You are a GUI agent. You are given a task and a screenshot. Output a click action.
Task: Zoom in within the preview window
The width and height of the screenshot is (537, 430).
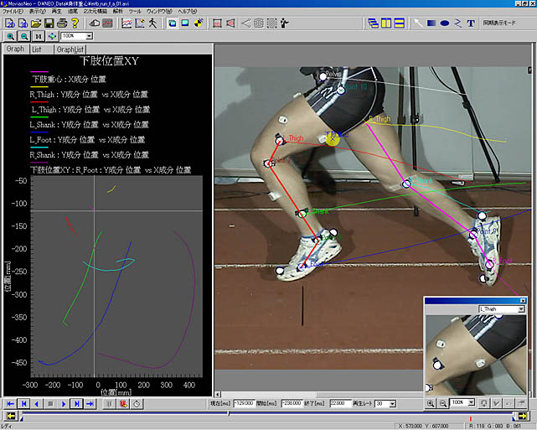[431, 403]
